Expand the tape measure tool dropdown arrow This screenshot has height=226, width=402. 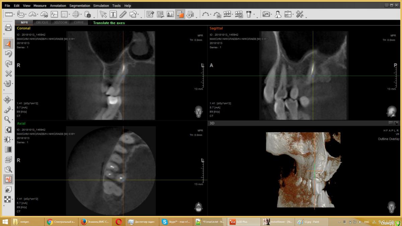(26, 14)
